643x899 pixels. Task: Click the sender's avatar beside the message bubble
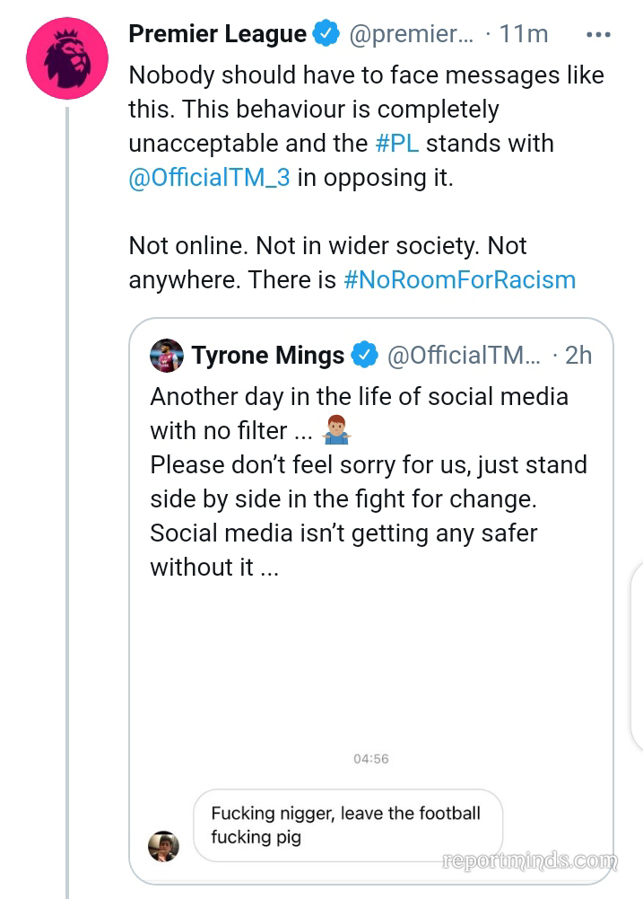point(163,845)
